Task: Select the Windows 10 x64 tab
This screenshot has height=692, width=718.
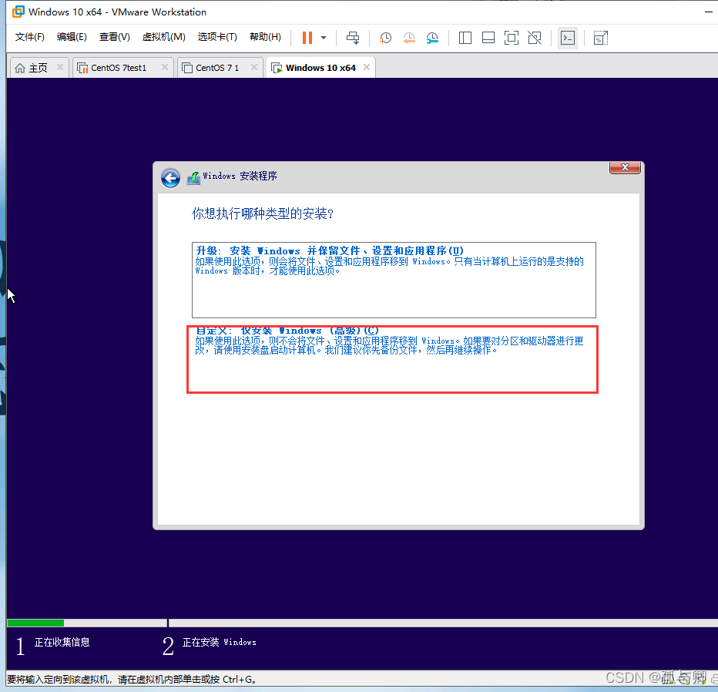Action: (x=320, y=68)
